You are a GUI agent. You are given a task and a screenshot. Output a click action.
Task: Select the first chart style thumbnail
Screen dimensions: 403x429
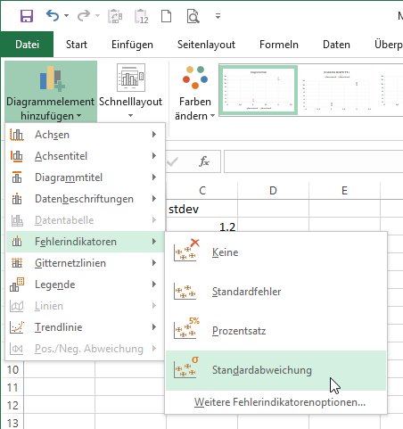coord(259,90)
